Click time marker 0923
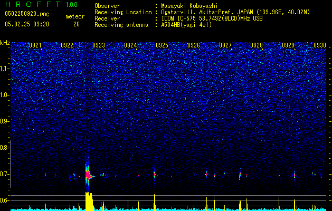The image size is (332, 211). click(99, 45)
